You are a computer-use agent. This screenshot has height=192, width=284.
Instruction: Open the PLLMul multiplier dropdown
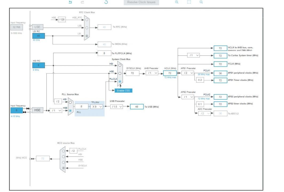click(97, 106)
